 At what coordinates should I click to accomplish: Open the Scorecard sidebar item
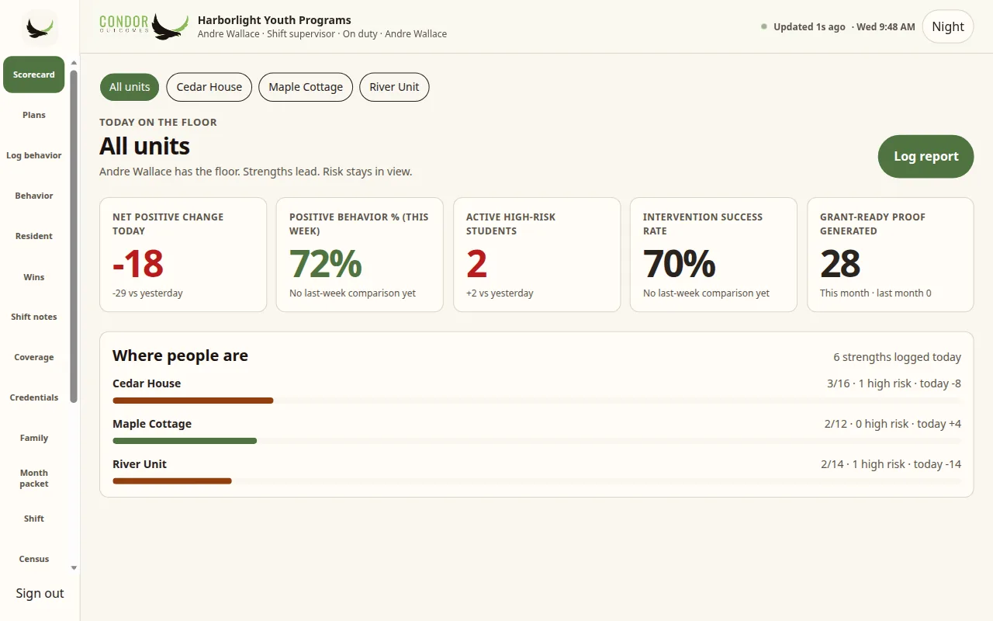pos(34,75)
